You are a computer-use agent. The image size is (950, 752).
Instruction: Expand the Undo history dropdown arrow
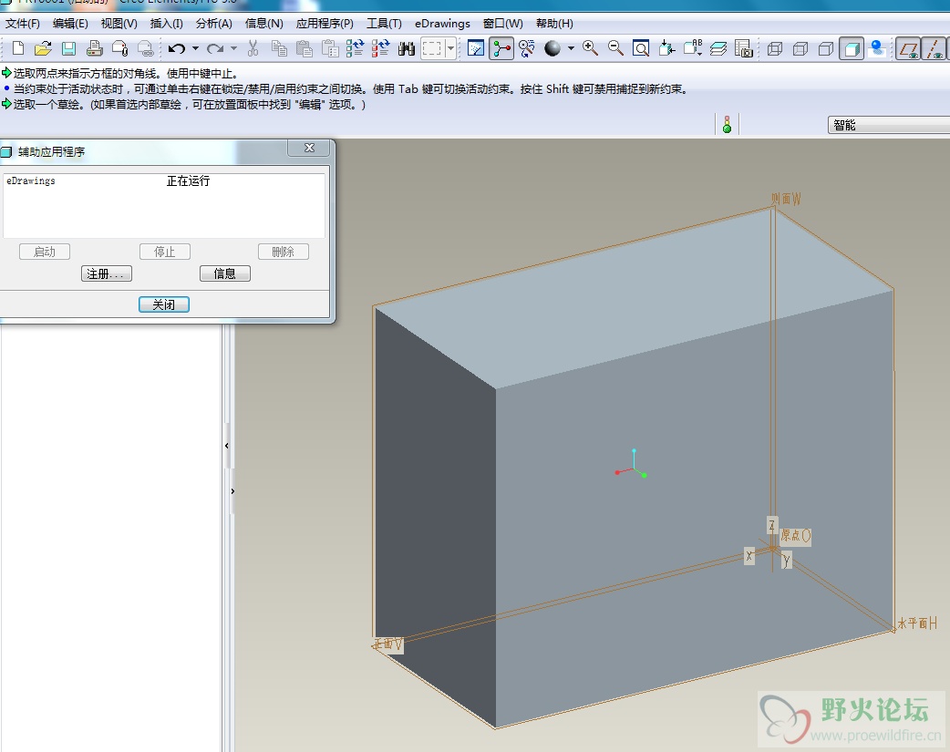pyautogui.click(x=195, y=48)
